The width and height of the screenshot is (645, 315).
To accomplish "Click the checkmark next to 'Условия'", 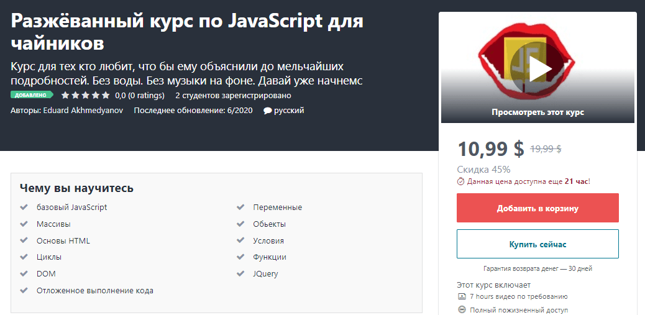I will pos(240,240).
